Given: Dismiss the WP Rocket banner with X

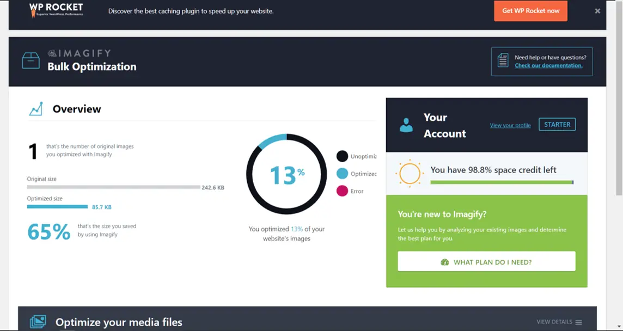Looking at the screenshot, I should pos(597,11).
